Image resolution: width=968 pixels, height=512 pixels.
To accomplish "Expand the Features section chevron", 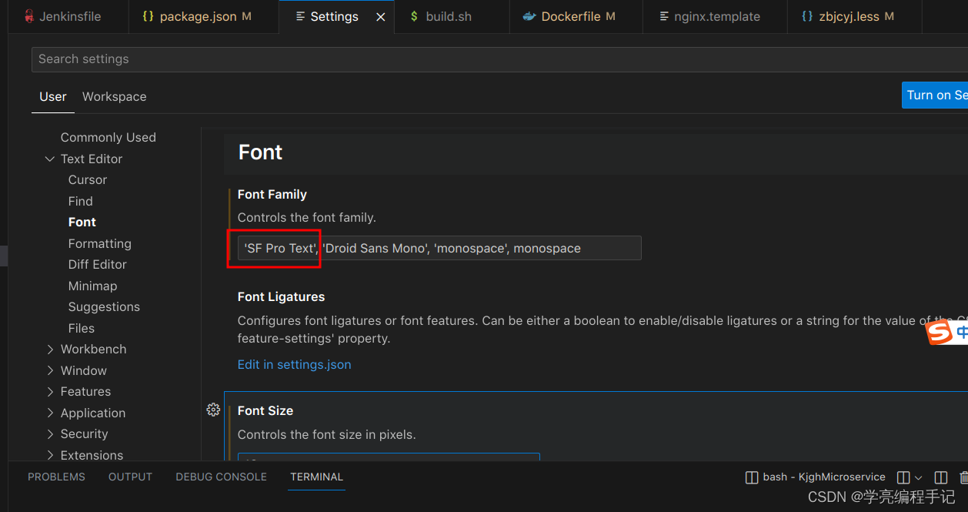I will click(50, 391).
